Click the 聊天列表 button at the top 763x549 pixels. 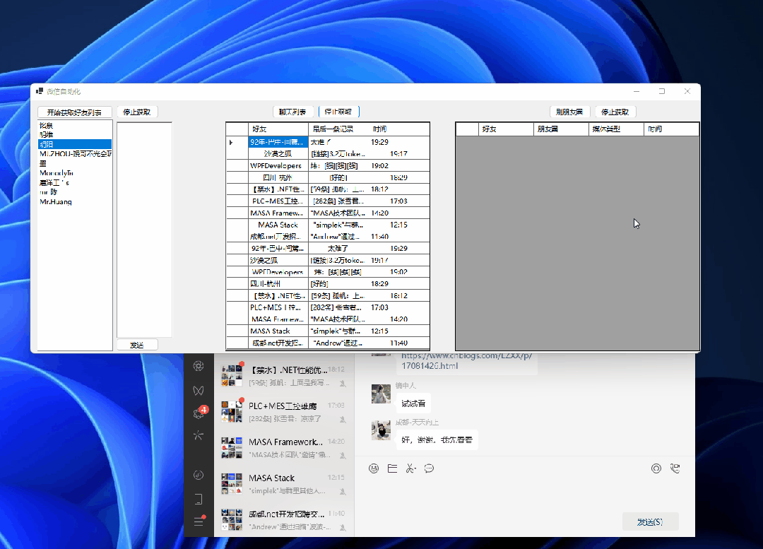(293, 111)
